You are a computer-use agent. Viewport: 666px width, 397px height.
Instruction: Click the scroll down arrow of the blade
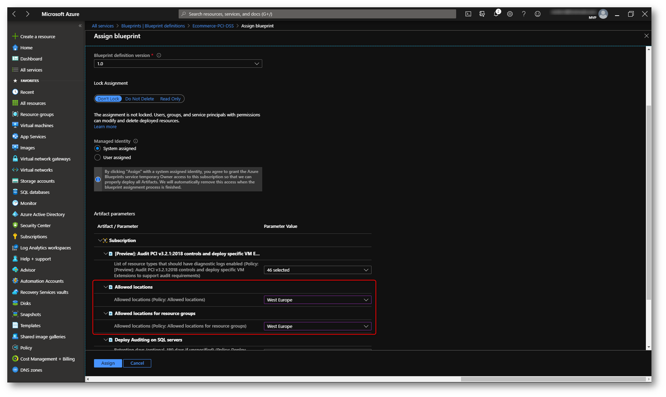pyautogui.click(x=648, y=347)
